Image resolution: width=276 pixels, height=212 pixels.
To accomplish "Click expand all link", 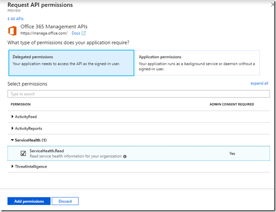I will coord(259,83).
